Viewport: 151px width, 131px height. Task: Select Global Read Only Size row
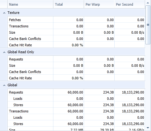tap(76, 65)
